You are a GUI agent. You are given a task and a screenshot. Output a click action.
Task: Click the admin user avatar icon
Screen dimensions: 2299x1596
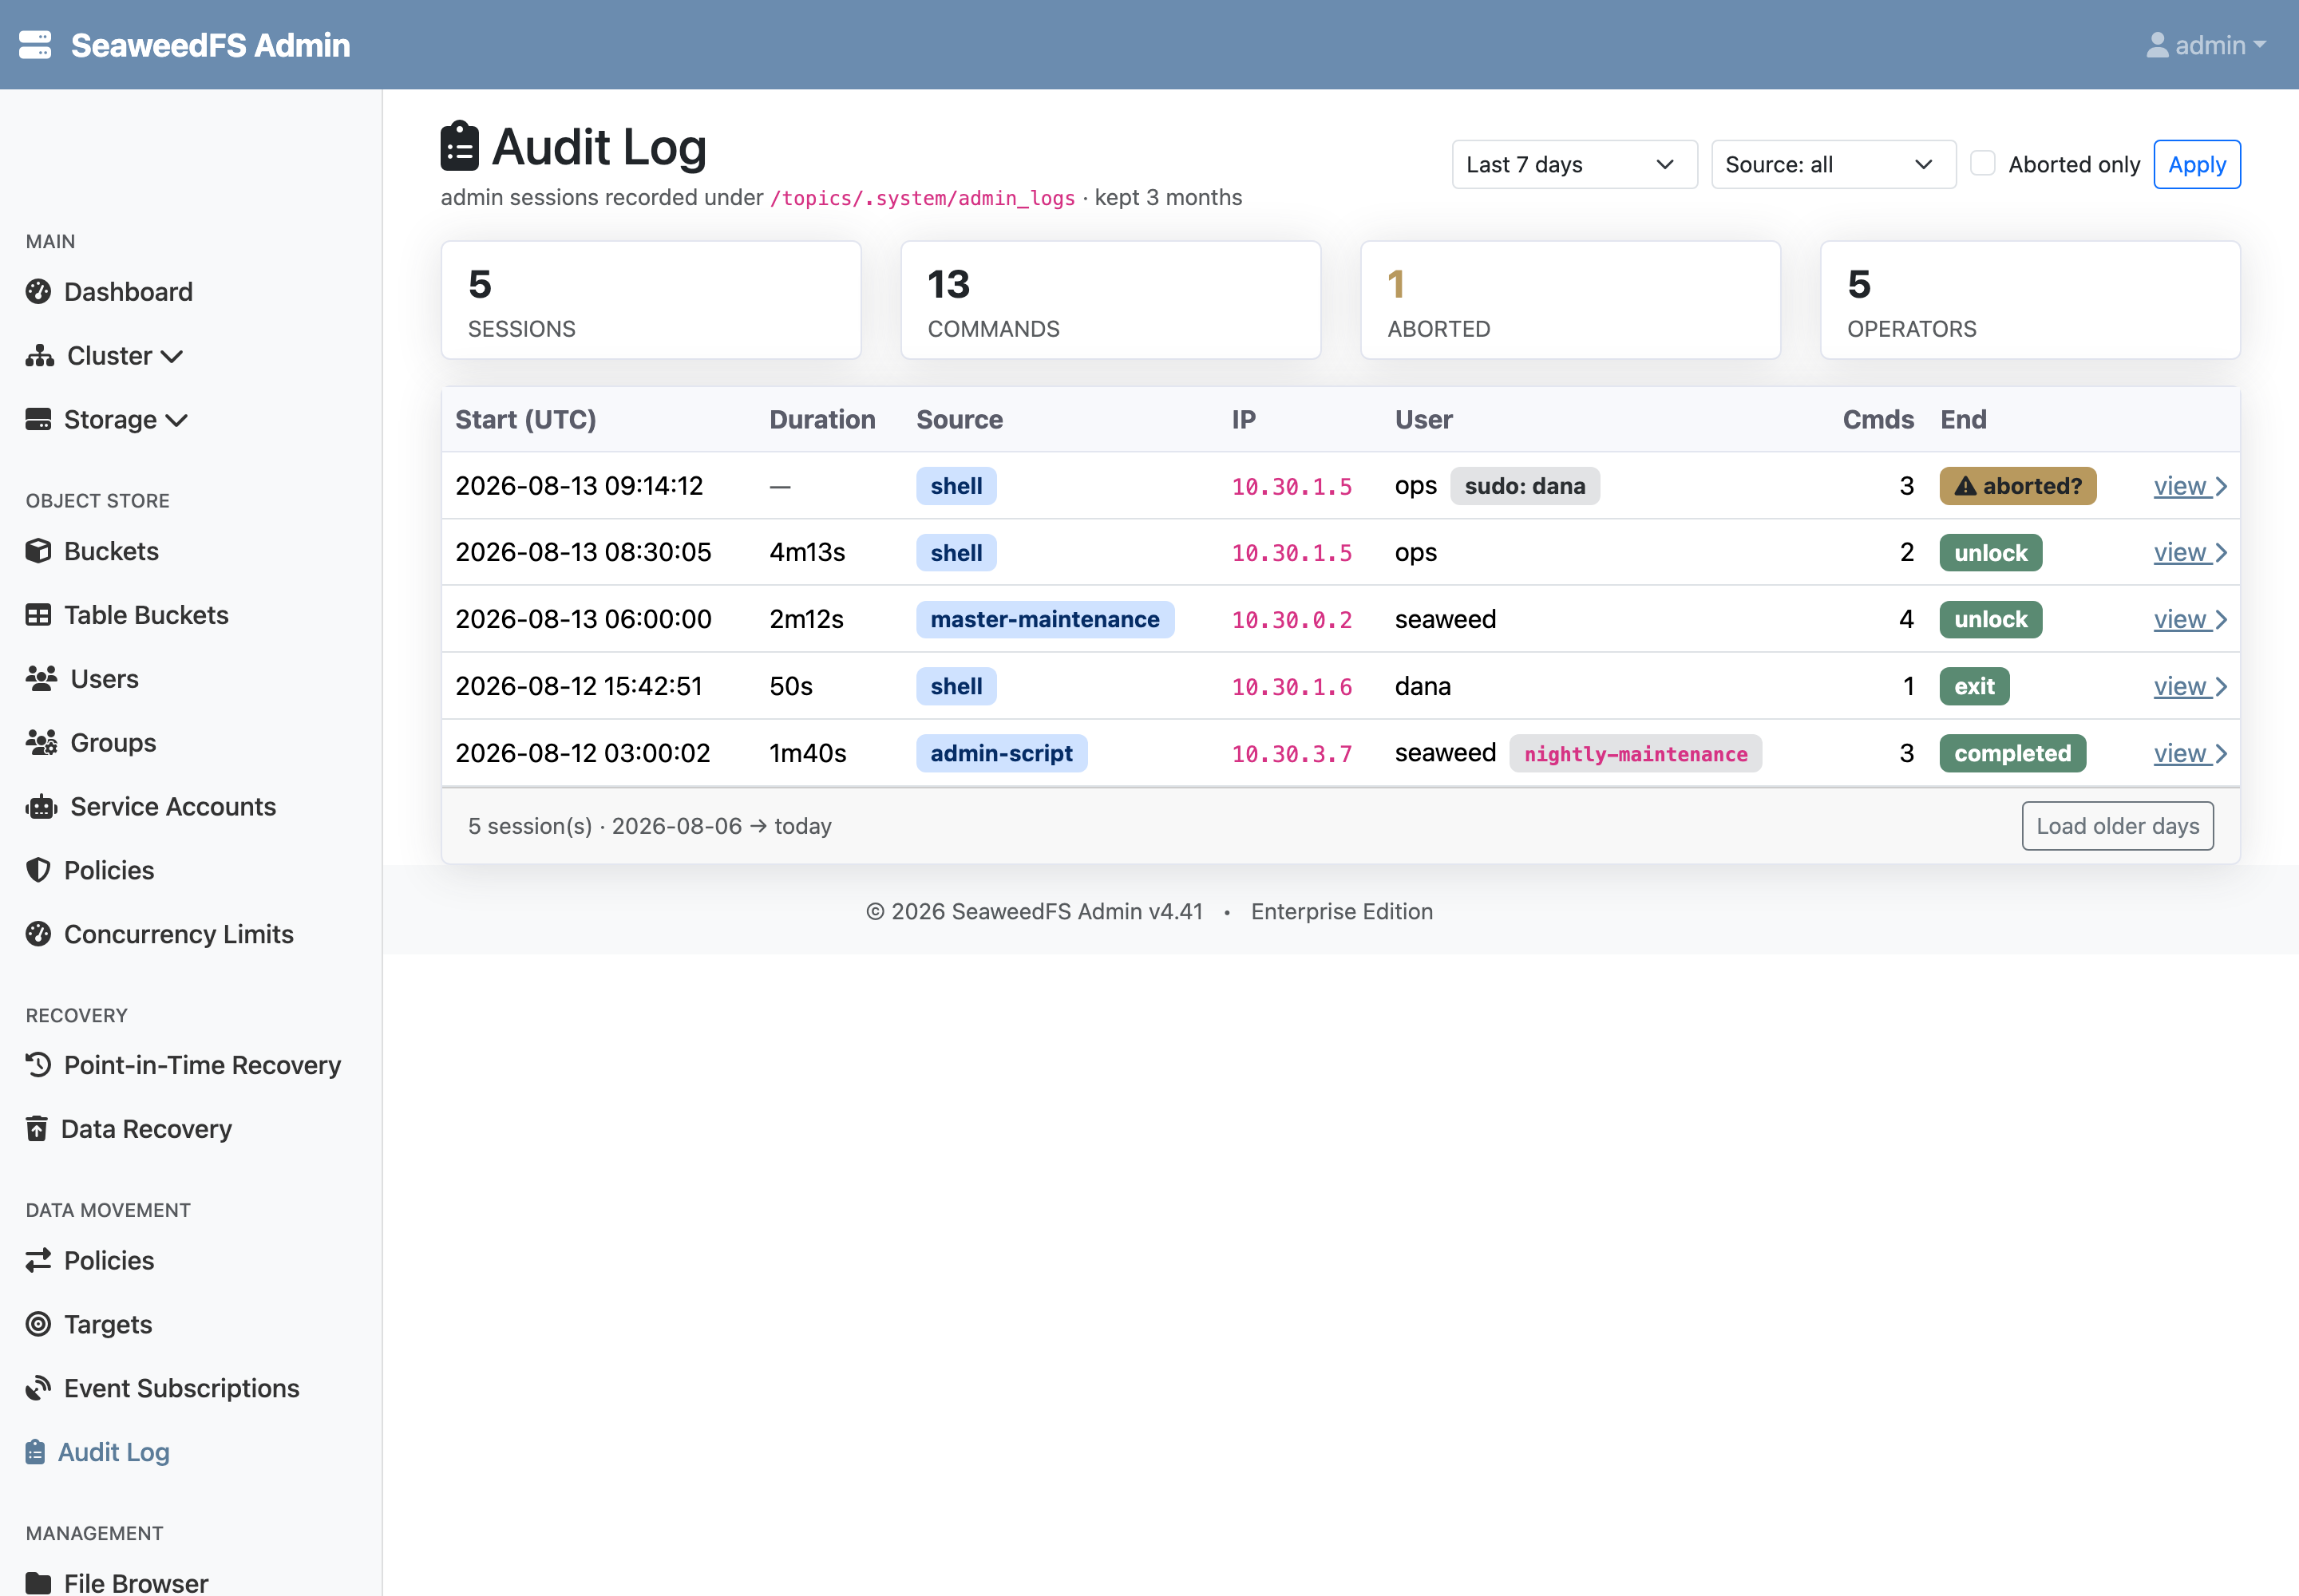point(2157,45)
